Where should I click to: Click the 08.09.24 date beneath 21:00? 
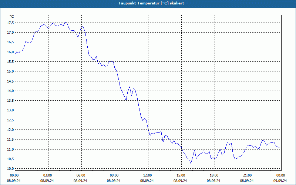point(247,181)
